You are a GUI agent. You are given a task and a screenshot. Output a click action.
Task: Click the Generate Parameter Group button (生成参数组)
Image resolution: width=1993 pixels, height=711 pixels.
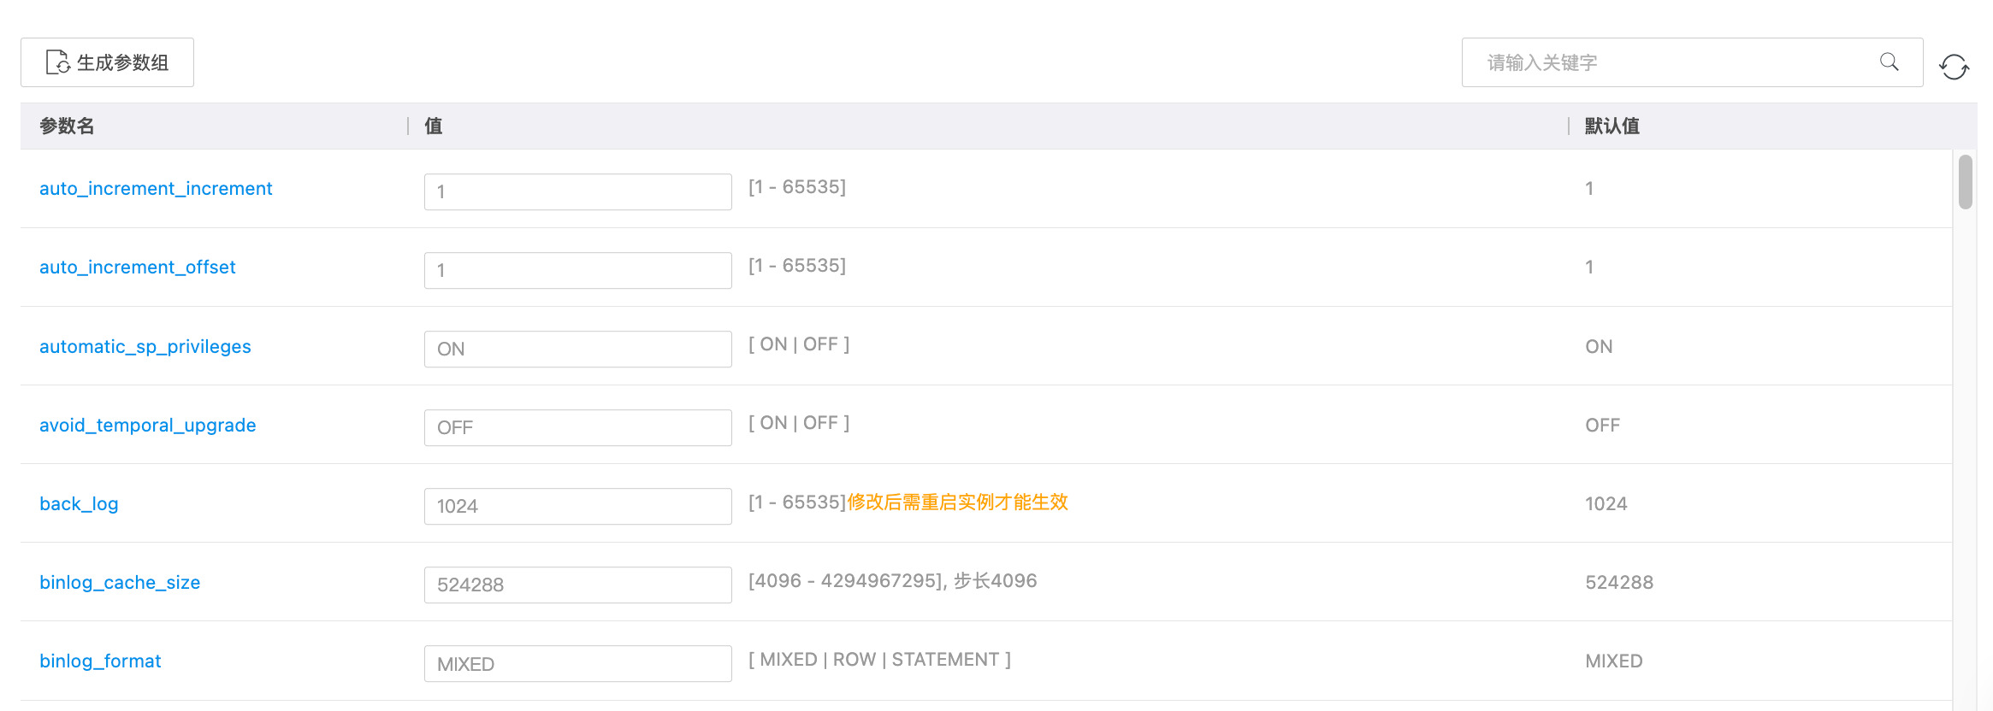(108, 62)
